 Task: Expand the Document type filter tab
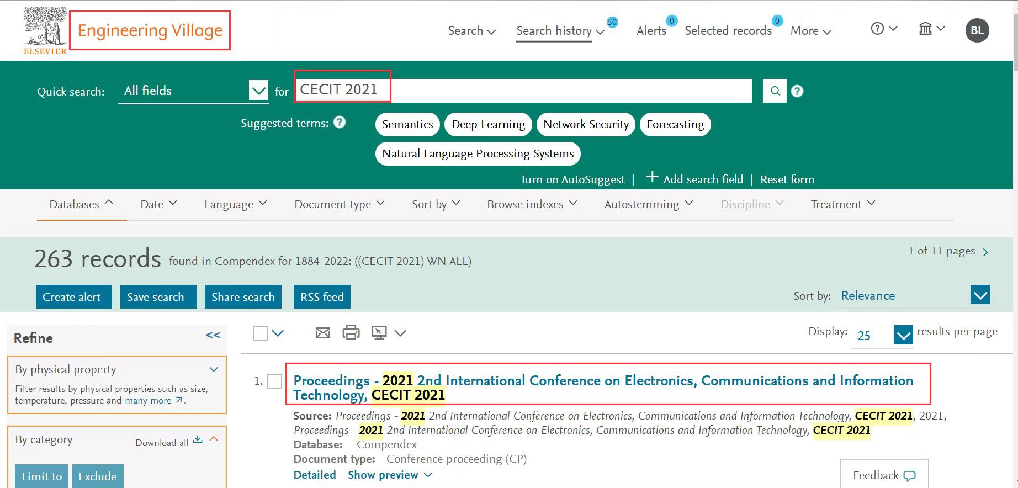tap(339, 204)
